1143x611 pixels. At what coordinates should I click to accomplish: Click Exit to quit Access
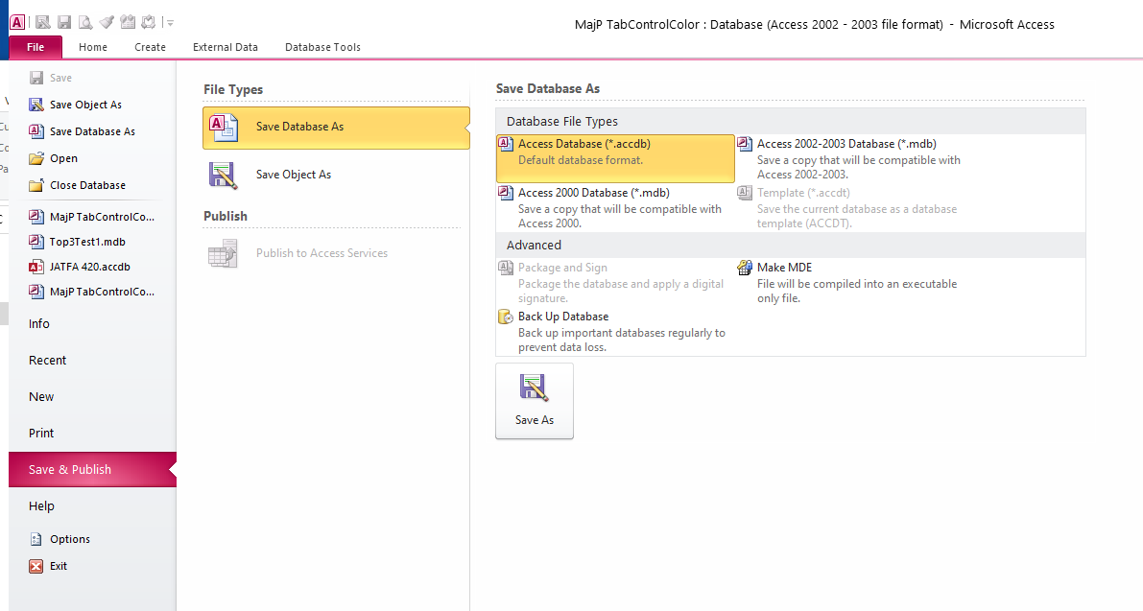pos(58,567)
